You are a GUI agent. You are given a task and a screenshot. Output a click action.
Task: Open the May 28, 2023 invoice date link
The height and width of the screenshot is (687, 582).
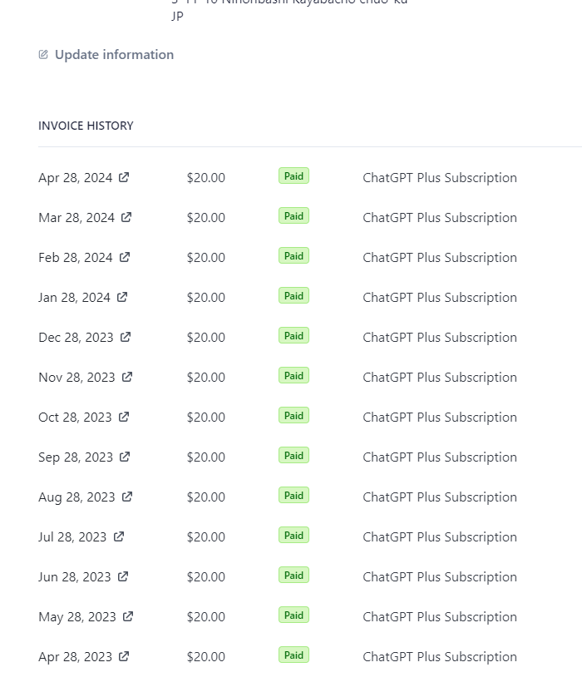[x=77, y=616]
